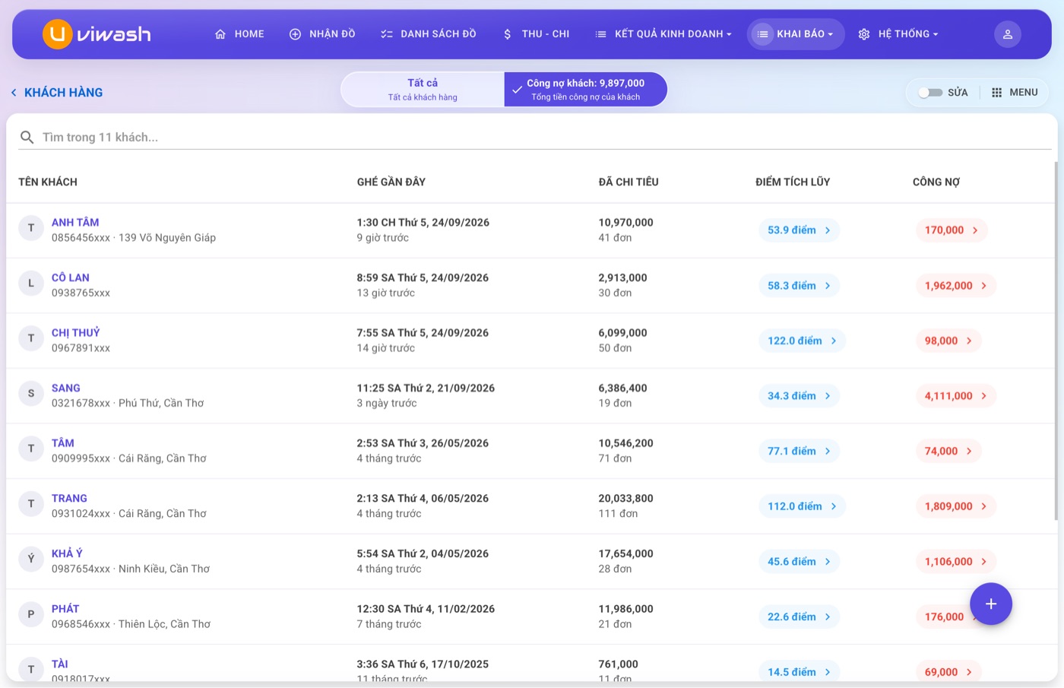Click the viwash logo

[x=97, y=34]
